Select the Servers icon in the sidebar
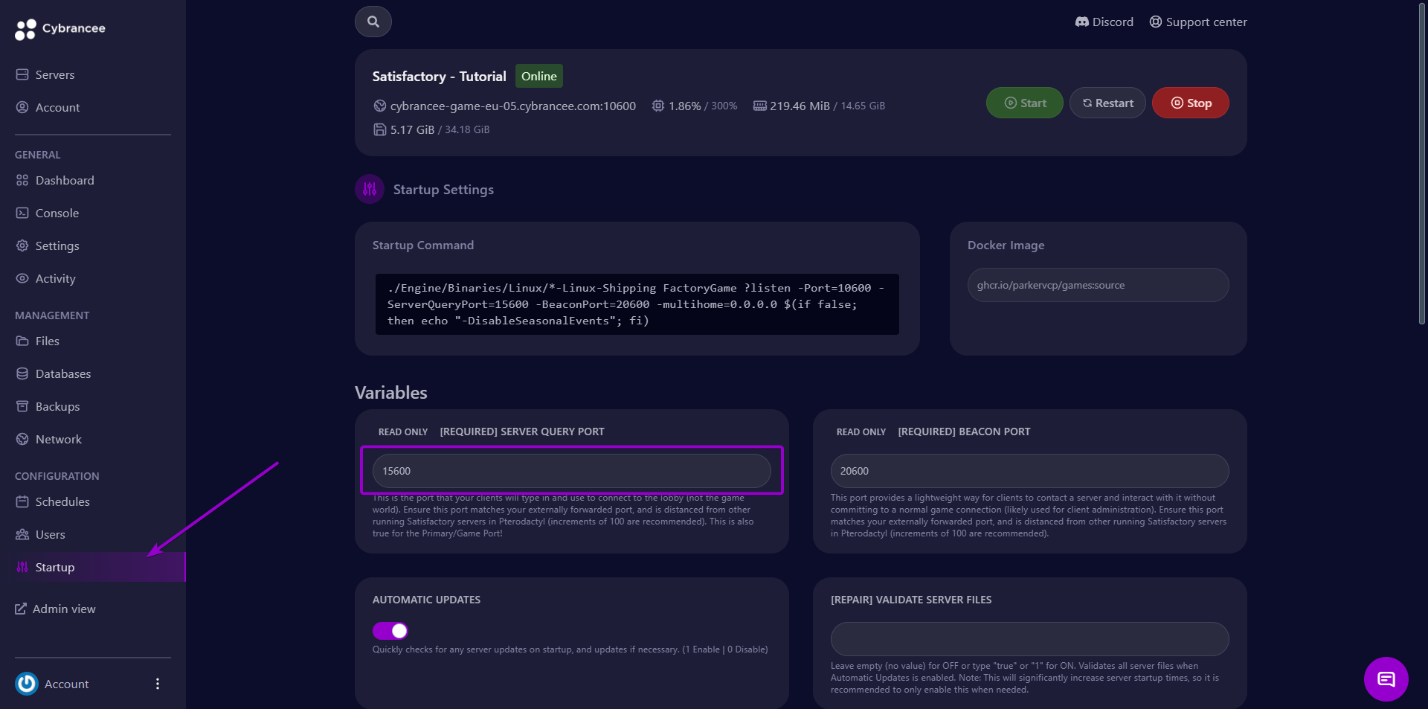 click(x=22, y=74)
